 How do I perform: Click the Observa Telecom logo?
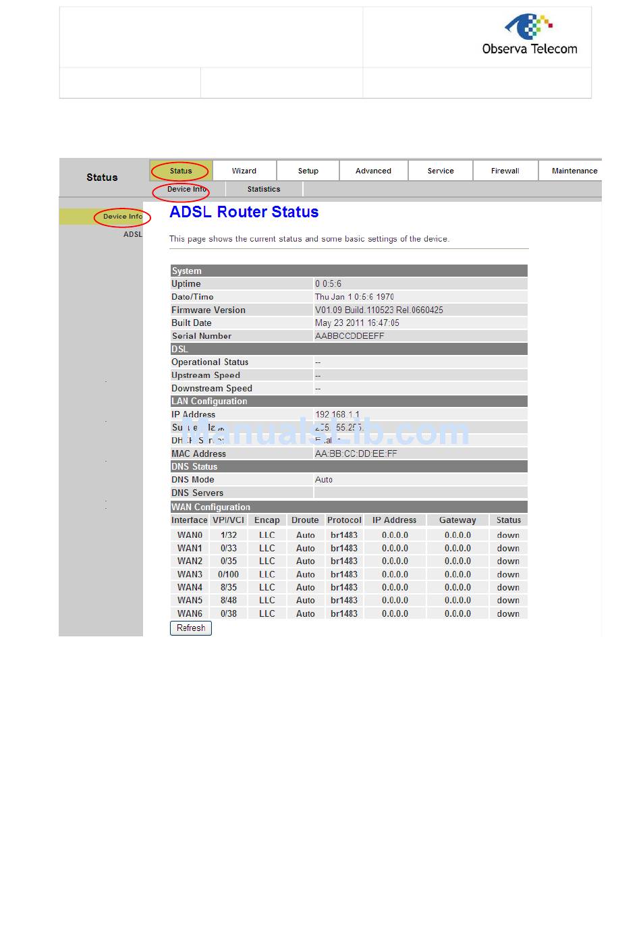(x=530, y=34)
